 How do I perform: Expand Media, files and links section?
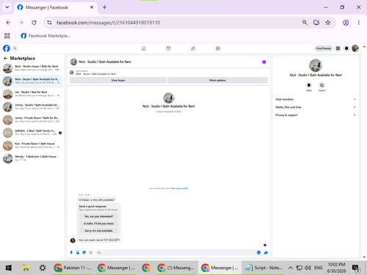pyautogui.click(x=316, y=107)
